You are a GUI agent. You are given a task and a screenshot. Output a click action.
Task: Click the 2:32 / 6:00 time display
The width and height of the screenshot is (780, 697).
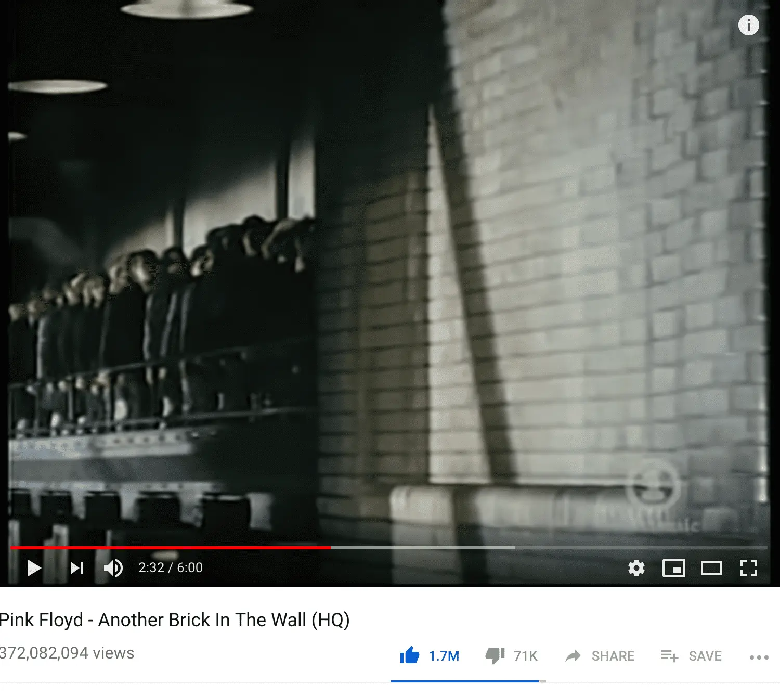click(x=171, y=567)
